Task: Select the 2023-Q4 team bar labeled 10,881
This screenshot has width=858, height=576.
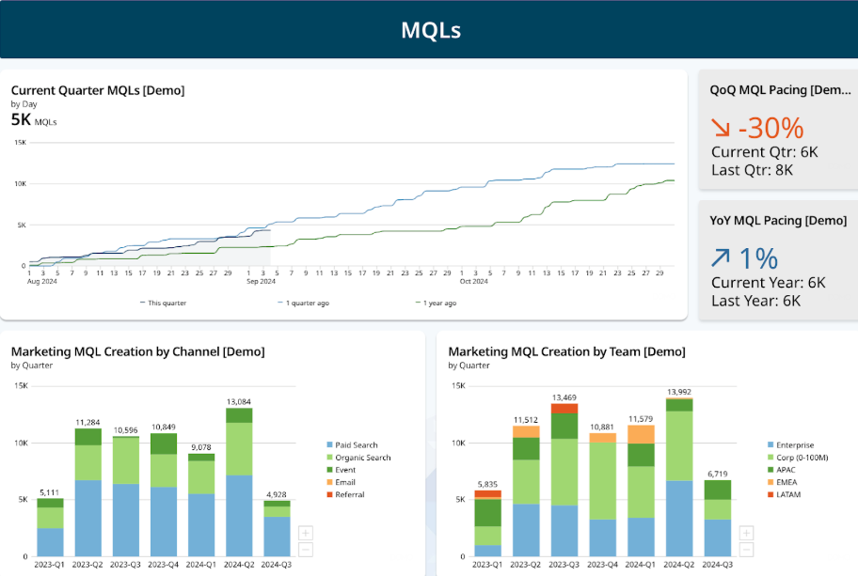Action: pyautogui.click(x=602, y=494)
